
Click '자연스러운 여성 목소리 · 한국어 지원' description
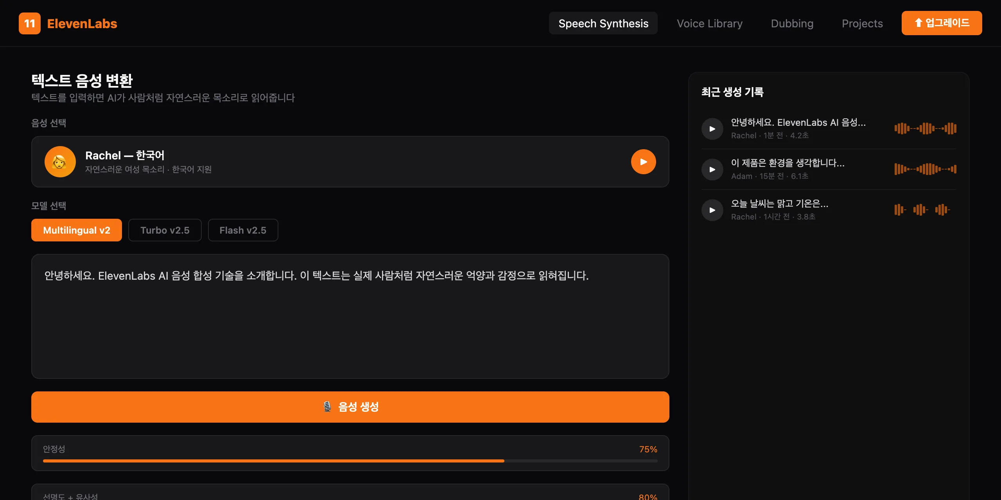coord(149,170)
